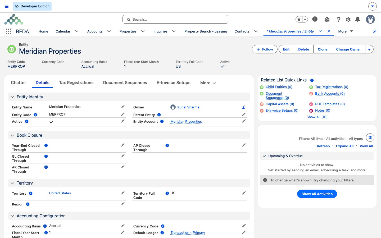Edit the AP Closed Through field
The height and width of the screenshot is (238, 381).
(244, 145)
